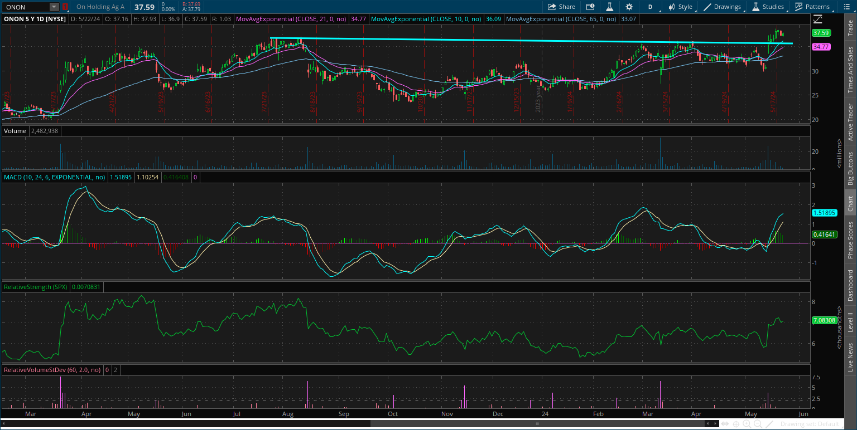Click the last price 37.59 in header
This screenshot has height=430, width=857.
click(145, 7)
